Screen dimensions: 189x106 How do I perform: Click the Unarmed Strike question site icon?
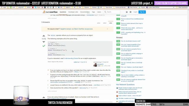pos(117,92)
